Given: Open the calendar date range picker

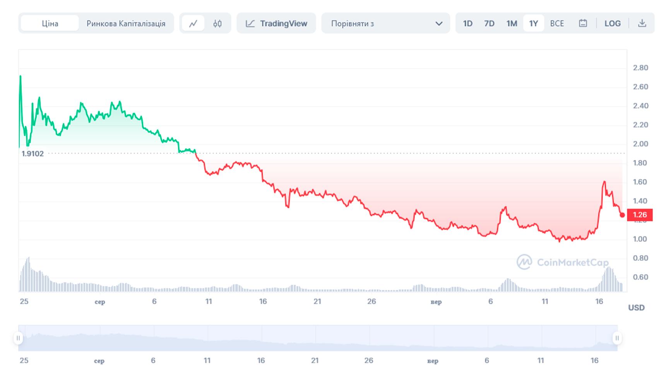Looking at the screenshot, I should 583,23.
